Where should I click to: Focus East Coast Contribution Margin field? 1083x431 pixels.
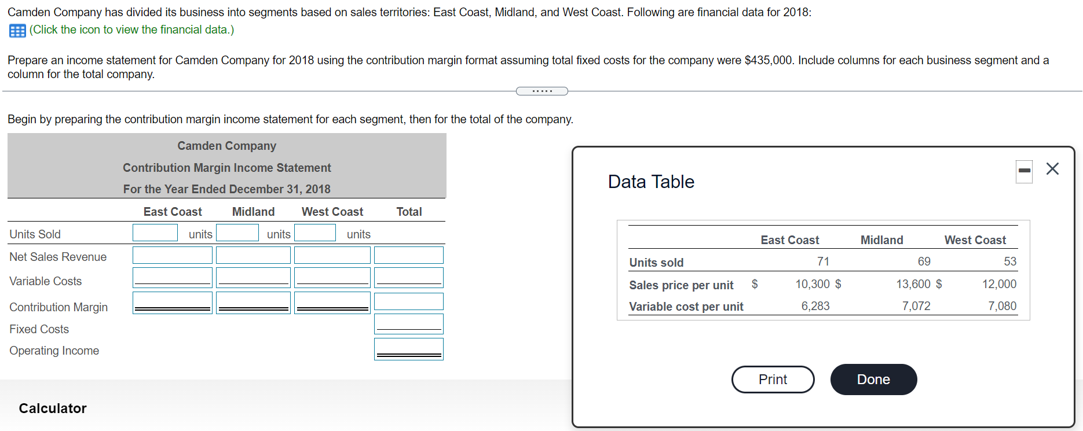[x=173, y=303]
